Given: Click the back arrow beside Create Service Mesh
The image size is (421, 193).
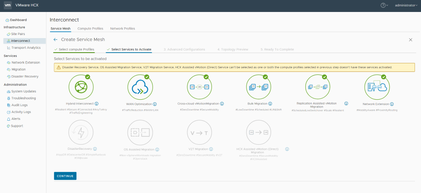Looking at the screenshot, I should 55,39.
